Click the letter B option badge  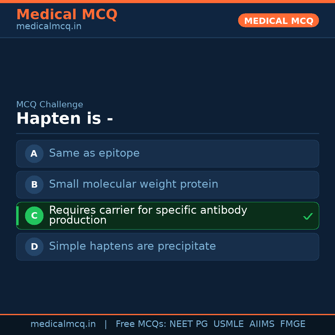pyautogui.click(x=34, y=185)
